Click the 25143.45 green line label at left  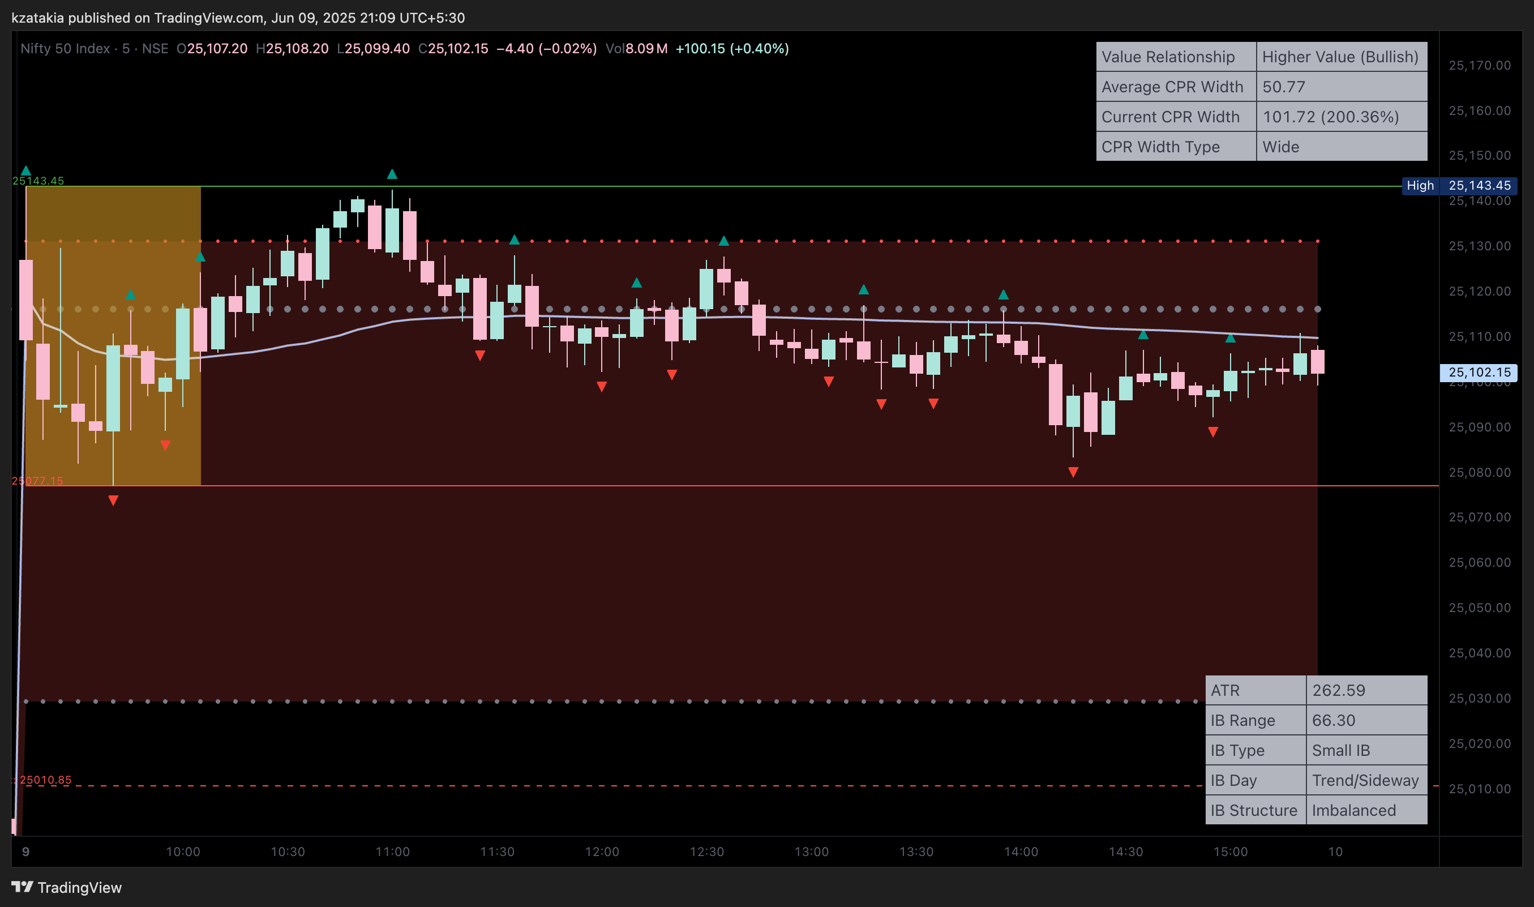tap(38, 180)
